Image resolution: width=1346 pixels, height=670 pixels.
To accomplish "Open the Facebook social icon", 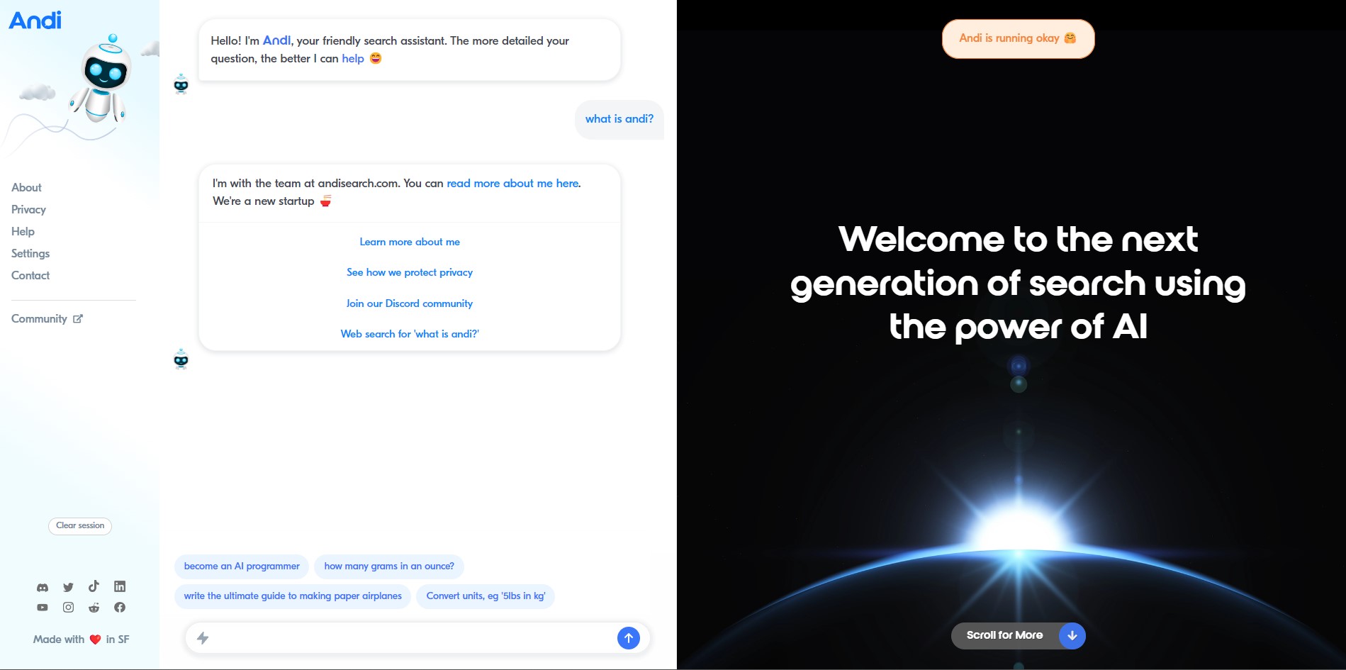I will tap(120, 608).
